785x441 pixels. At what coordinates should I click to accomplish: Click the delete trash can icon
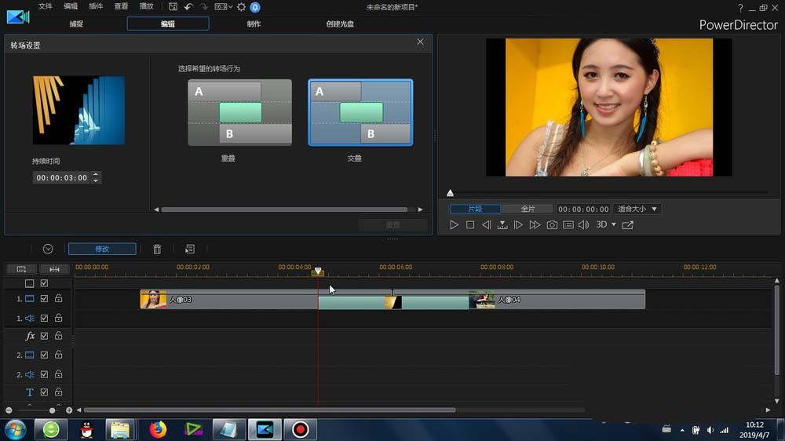click(157, 249)
